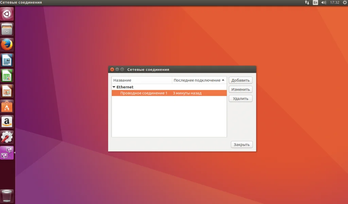Open the Ubuntu Dash search icon
This screenshot has width=348, height=204.
[x=7, y=14]
